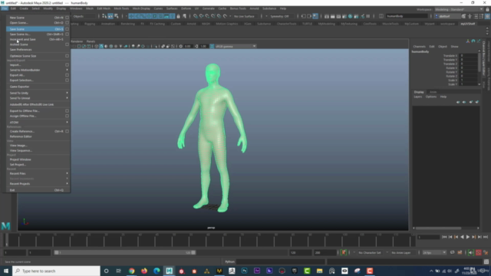The image size is (491, 276).
Task: Open Firefox from the taskbar
Action: pos(144,271)
